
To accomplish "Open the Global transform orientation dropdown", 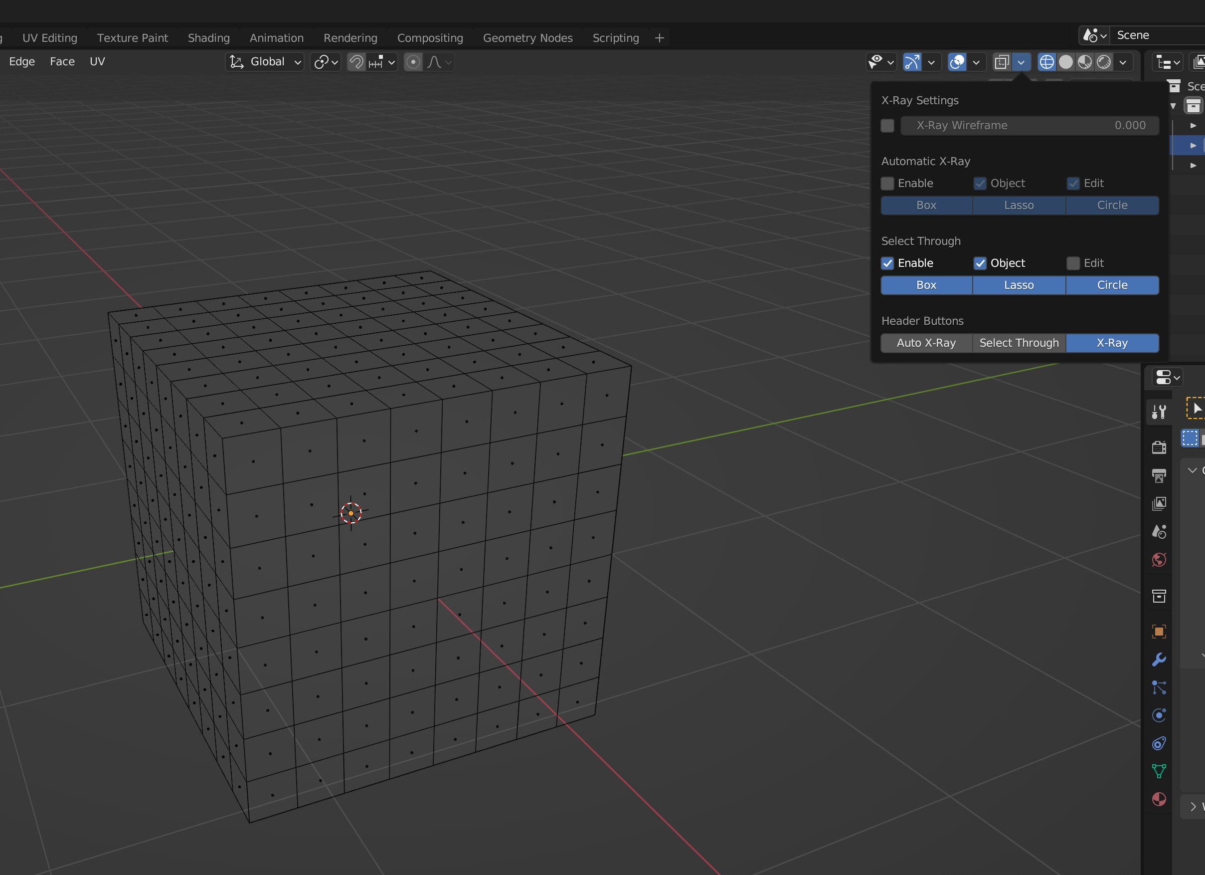I will pos(265,62).
